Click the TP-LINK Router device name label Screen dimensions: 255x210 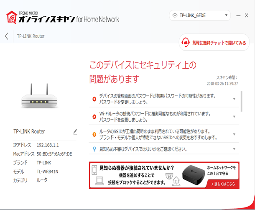(29, 131)
